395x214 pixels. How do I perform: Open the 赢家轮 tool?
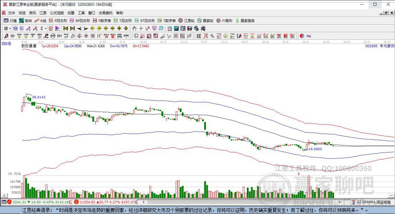(x=205, y=21)
